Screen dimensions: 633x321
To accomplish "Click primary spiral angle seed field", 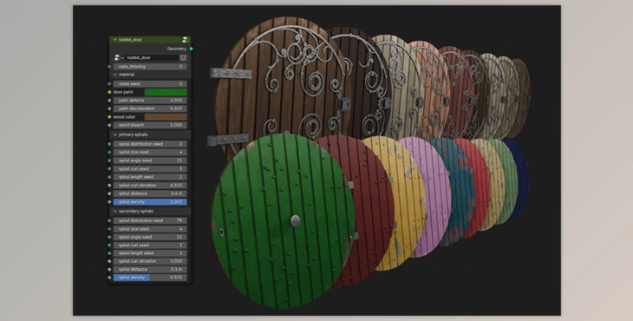I will tap(150, 160).
